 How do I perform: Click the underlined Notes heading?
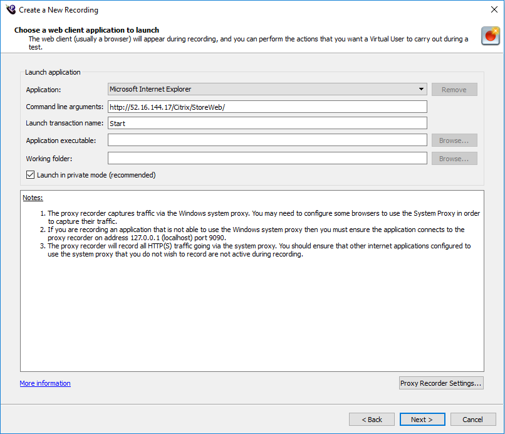coord(33,198)
